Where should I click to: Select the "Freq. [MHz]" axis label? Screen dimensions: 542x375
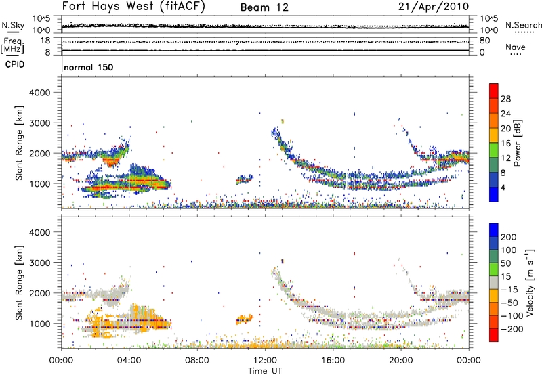click(x=12, y=45)
